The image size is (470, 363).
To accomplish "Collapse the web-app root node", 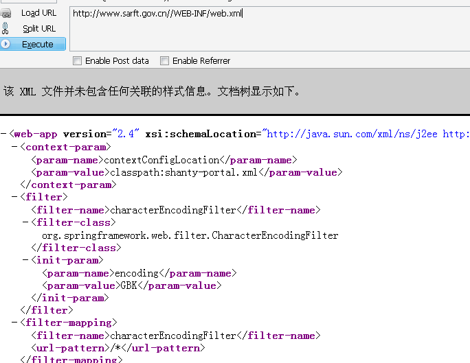I will [3, 134].
